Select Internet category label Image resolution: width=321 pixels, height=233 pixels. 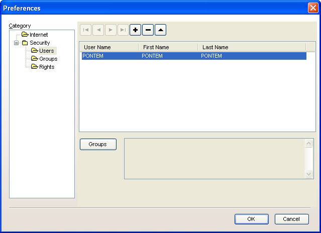[x=39, y=35]
